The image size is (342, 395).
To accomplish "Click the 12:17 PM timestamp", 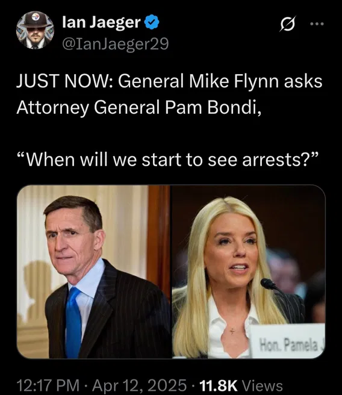I will coord(48,385).
